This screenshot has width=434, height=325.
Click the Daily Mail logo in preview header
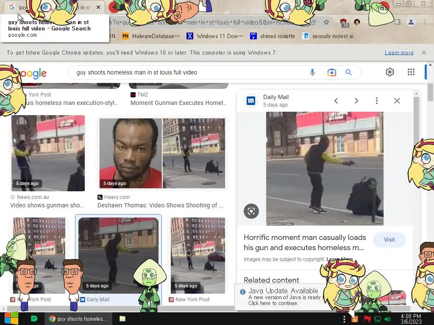tap(251, 101)
